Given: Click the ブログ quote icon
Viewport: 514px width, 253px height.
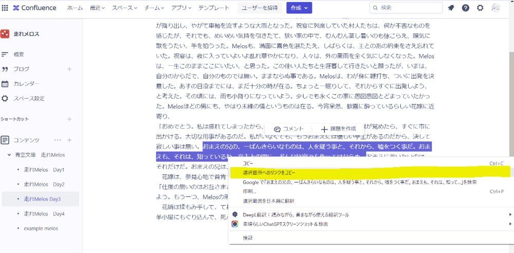Looking at the screenshot, I should pos(5,69).
